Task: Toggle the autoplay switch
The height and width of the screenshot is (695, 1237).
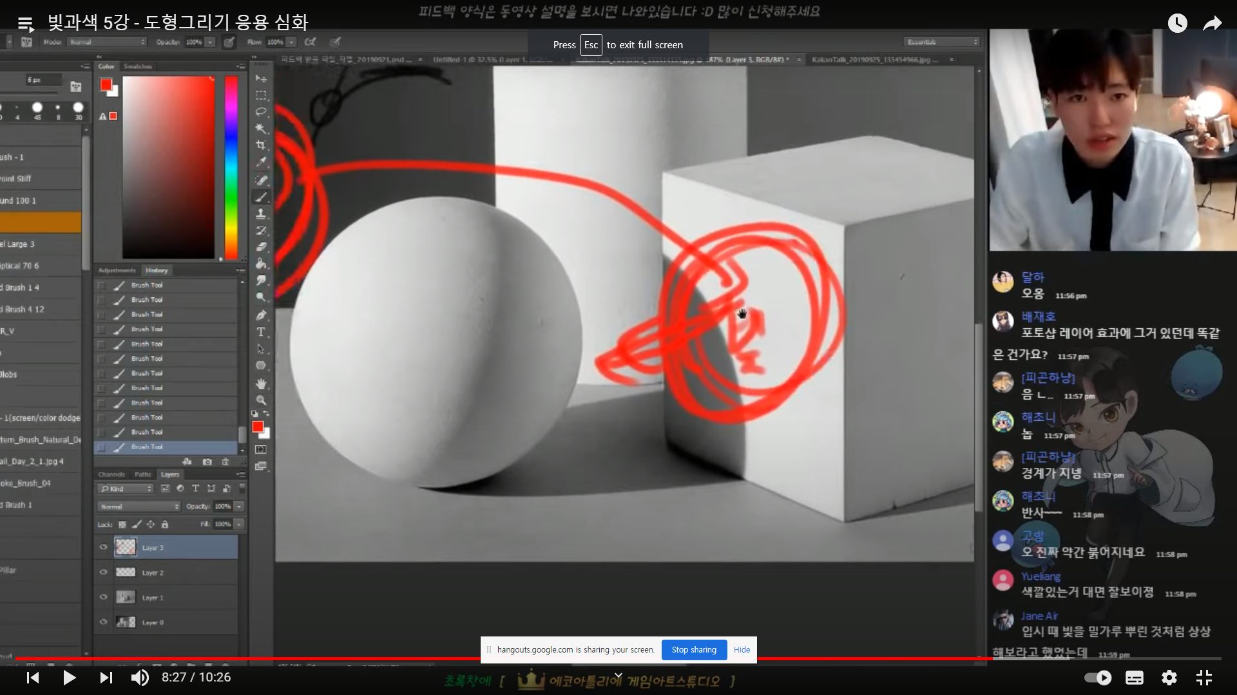Action: pyautogui.click(x=1098, y=678)
